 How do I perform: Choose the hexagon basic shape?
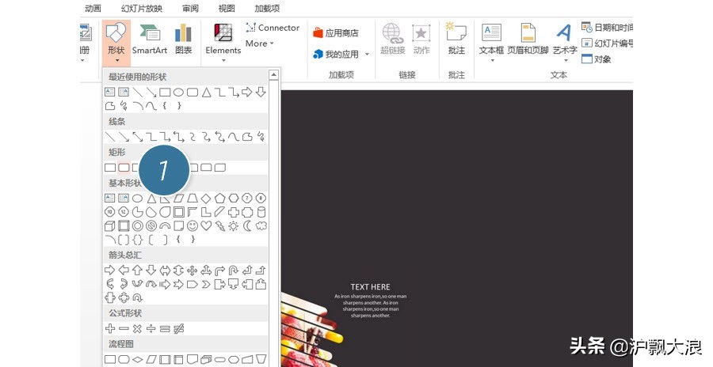pos(233,199)
